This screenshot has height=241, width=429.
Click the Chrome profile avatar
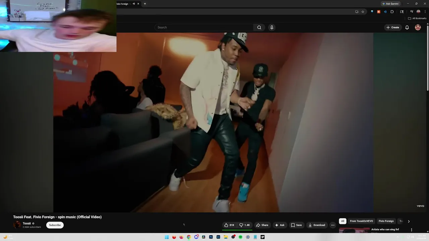418,12
